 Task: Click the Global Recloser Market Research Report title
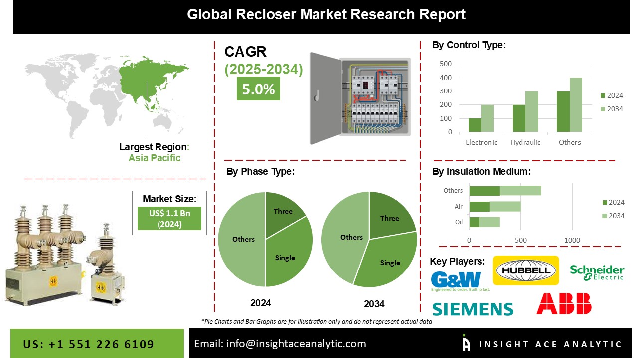(x=326, y=14)
